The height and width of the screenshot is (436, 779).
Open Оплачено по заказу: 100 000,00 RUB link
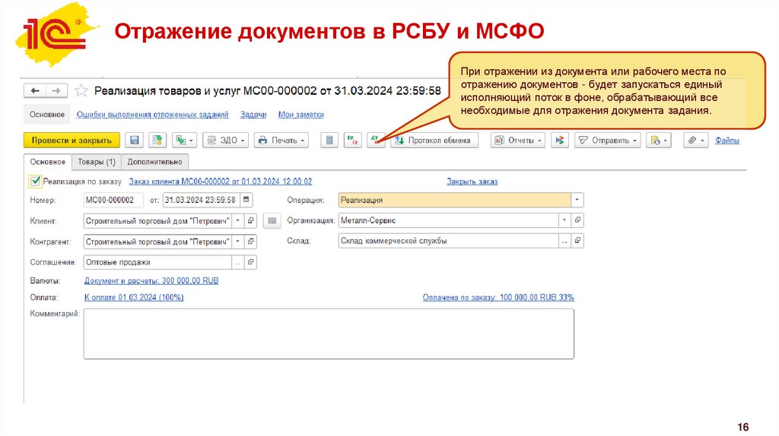point(498,298)
